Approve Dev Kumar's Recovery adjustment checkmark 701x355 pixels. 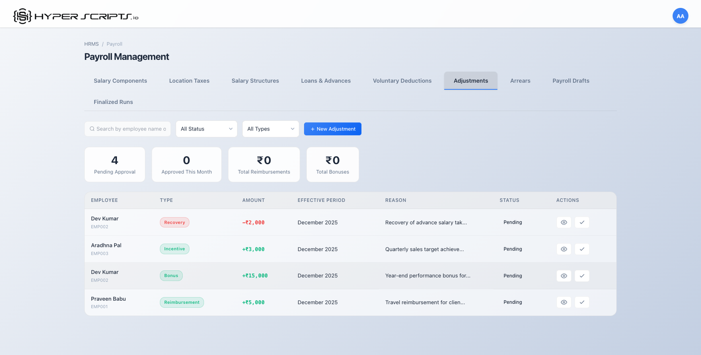[582, 222]
